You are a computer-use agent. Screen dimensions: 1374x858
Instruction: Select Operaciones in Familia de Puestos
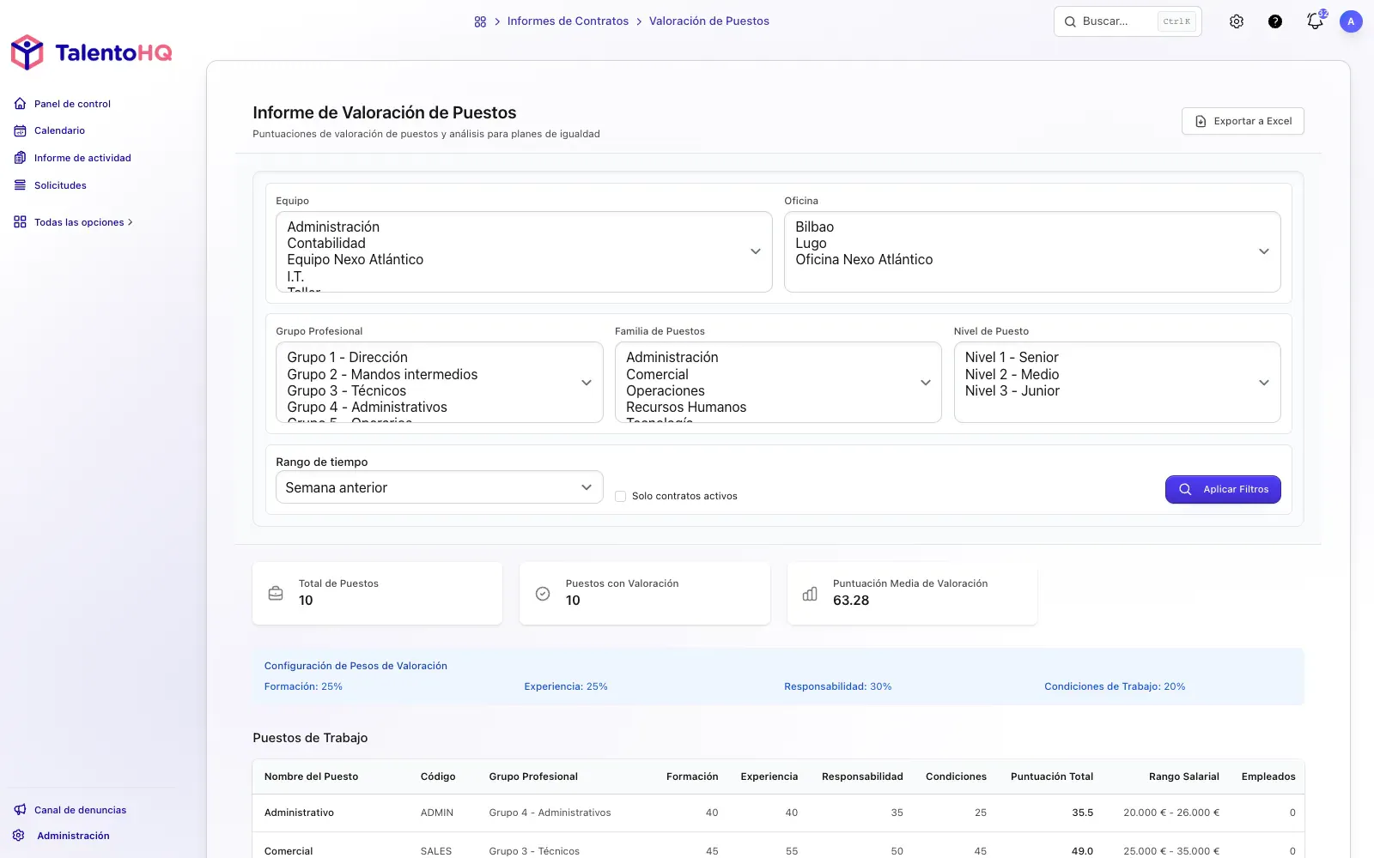(x=666, y=390)
